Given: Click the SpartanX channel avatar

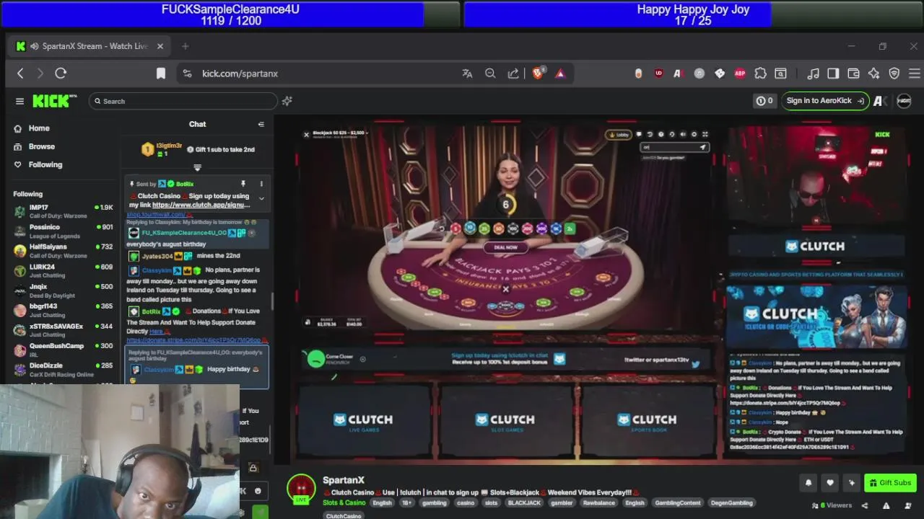Looking at the screenshot, I should click(301, 489).
